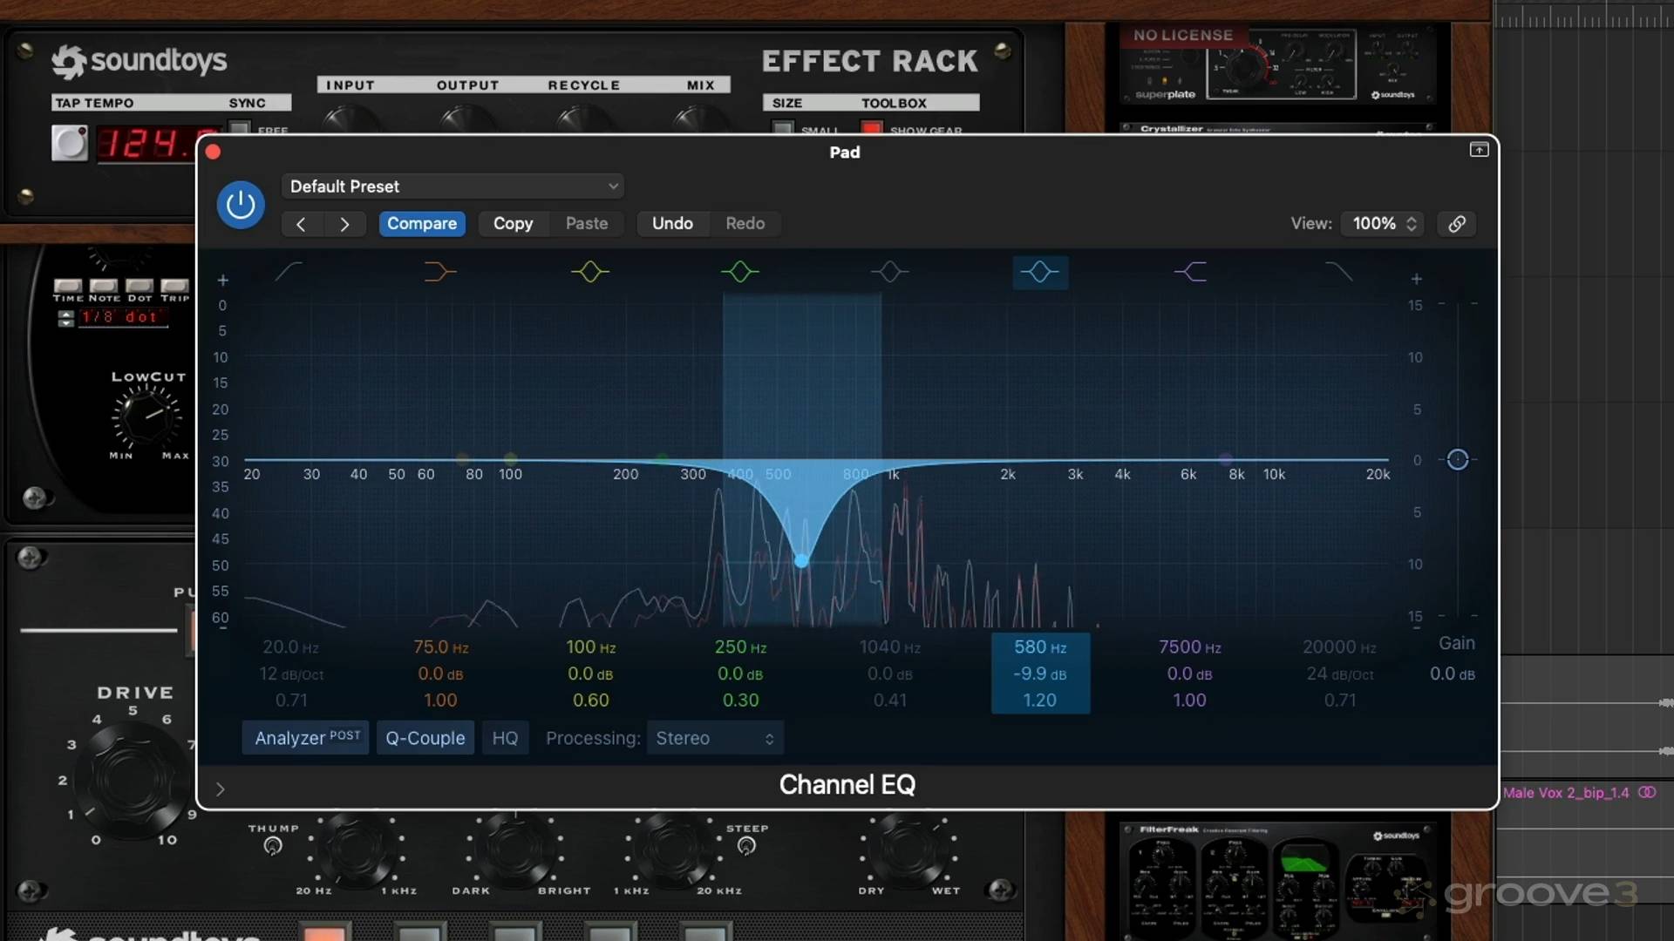Open the Default Preset dropdown
The width and height of the screenshot is (1674, 941).
(452, 186)
